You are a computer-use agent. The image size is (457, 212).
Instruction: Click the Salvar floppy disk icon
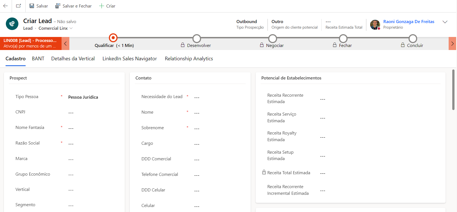[x=32, y=6]
